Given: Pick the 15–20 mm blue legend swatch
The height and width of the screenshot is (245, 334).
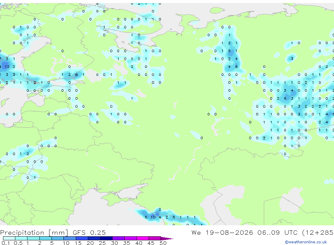Looking at the screenshot, I should pyautogui.click(x=82, y=238).
